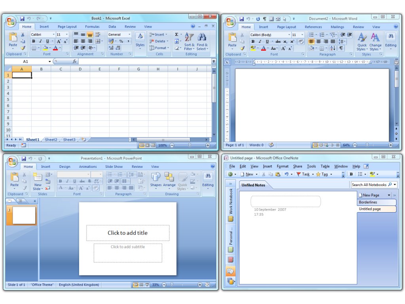Click the percent style icon in Excel
The height and width of the screenshot is (304, 405).
121,41
